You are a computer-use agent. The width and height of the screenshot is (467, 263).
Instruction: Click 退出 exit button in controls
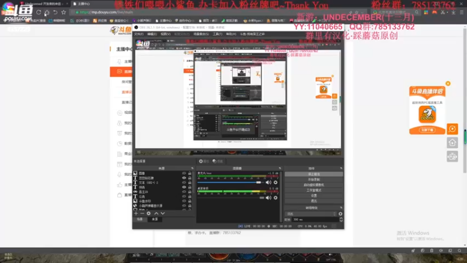(313, 201)
